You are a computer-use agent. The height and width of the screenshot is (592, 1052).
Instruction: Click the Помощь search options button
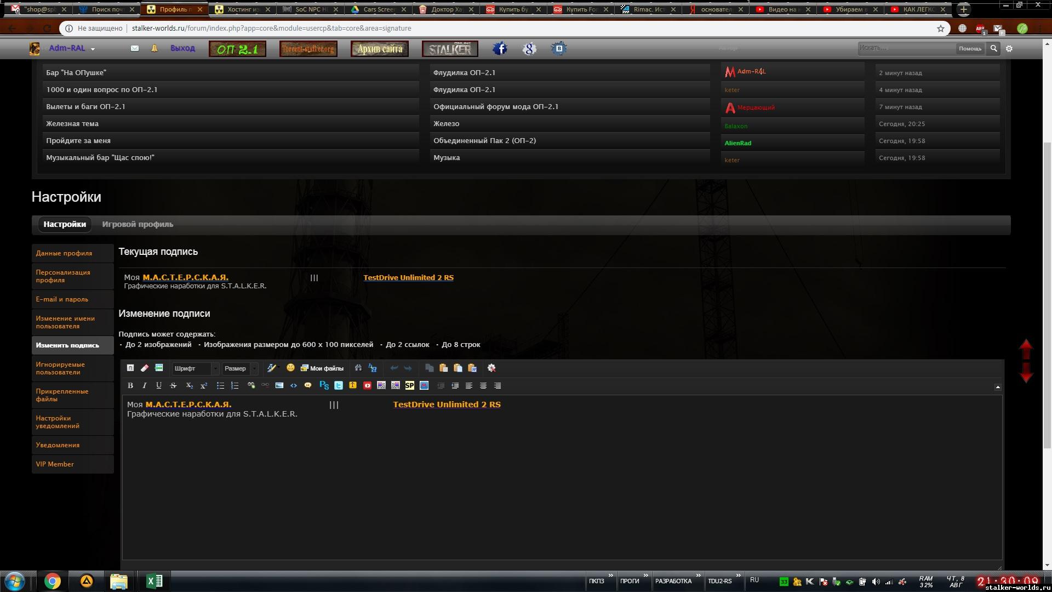[970, 49]
